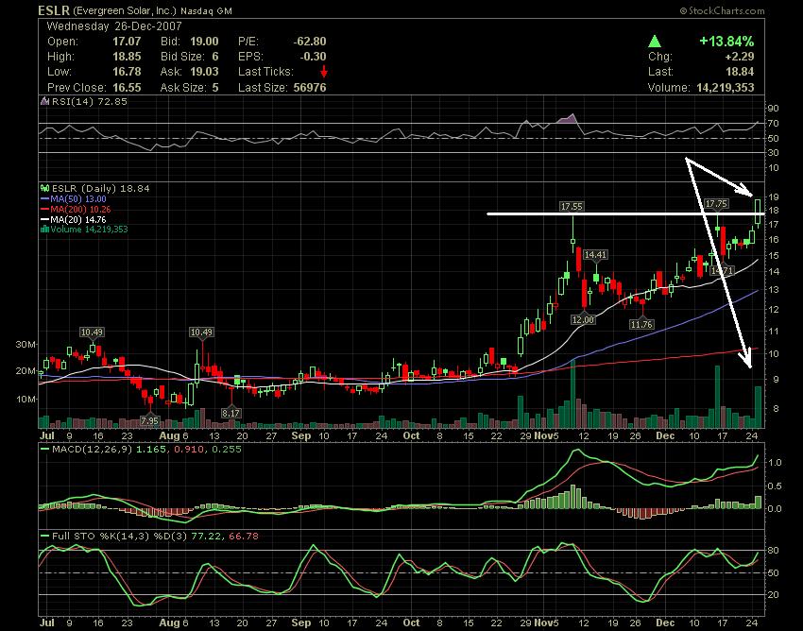Select the Open price 17.07
Viewport: 803px width, 631px height.
point(127,42)
